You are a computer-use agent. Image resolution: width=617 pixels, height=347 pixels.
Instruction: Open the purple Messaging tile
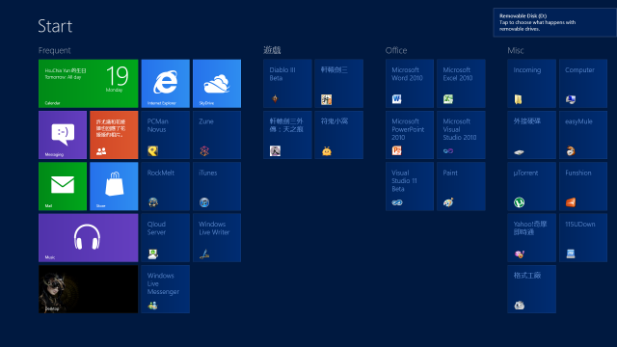[63, 135]
